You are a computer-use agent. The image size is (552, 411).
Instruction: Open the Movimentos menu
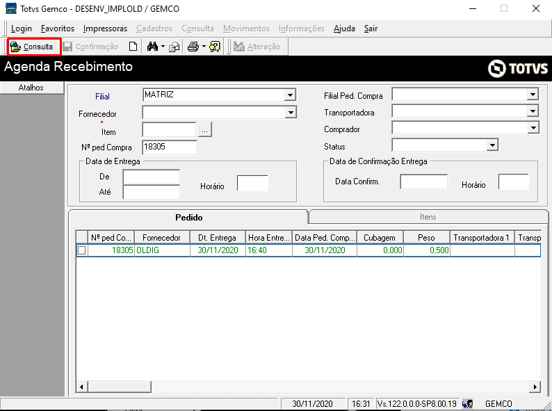(x=246, y=29)
